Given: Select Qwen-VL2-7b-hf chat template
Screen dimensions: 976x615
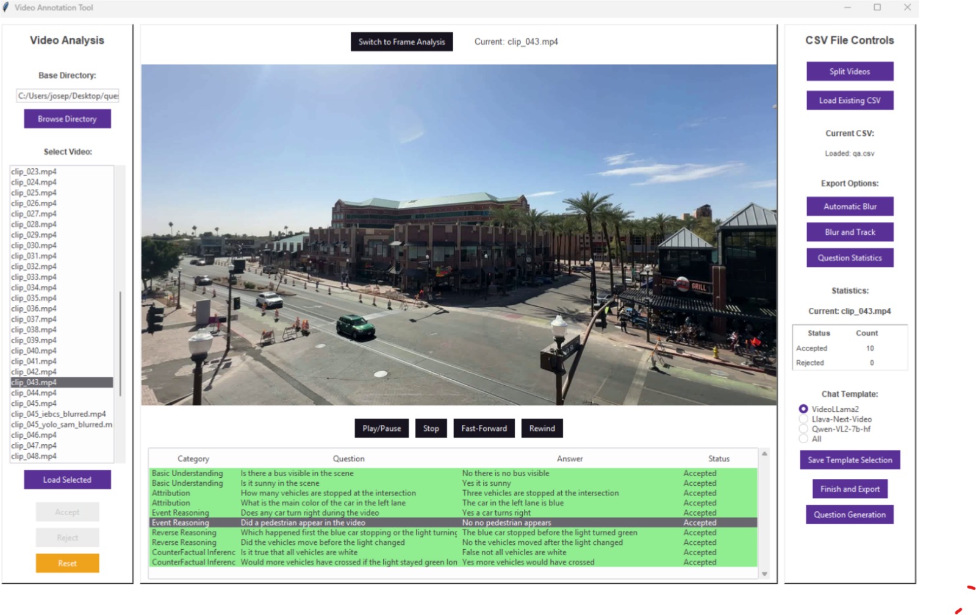Looking at the screenshot, I should click(x=803, y=429).
